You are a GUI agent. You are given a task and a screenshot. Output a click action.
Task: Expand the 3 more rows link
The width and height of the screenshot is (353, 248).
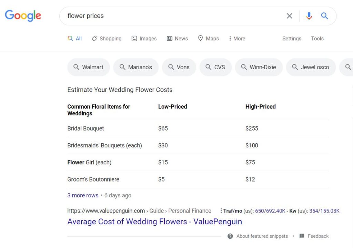83,195
